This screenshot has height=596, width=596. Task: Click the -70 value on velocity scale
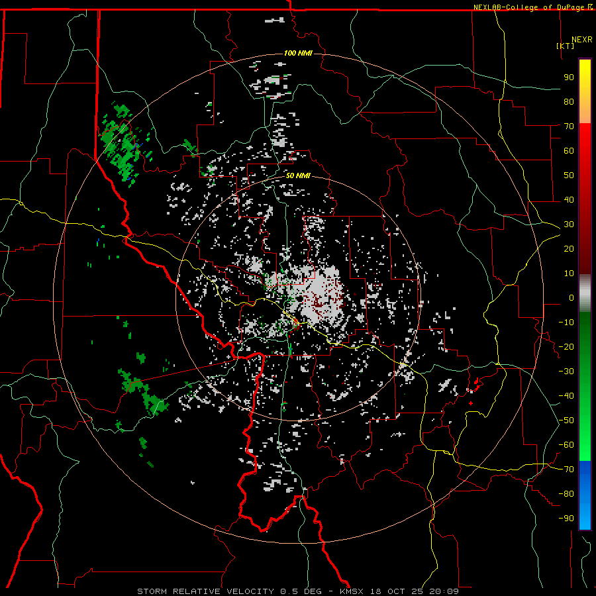pos(566,470)
